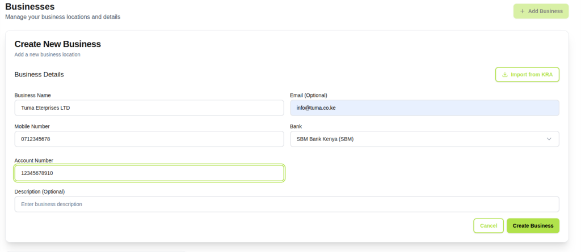
Task: Click the Account Number field
Action: pyautogui.click(x=149, y=173)
